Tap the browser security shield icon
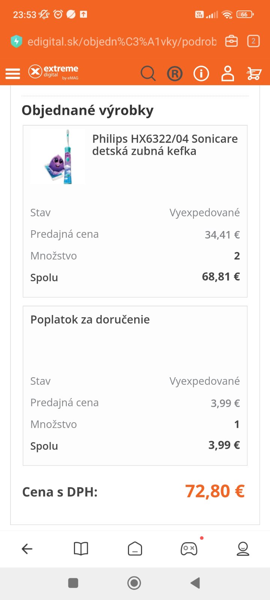This screenshot has height=600, width=270. 16,41
